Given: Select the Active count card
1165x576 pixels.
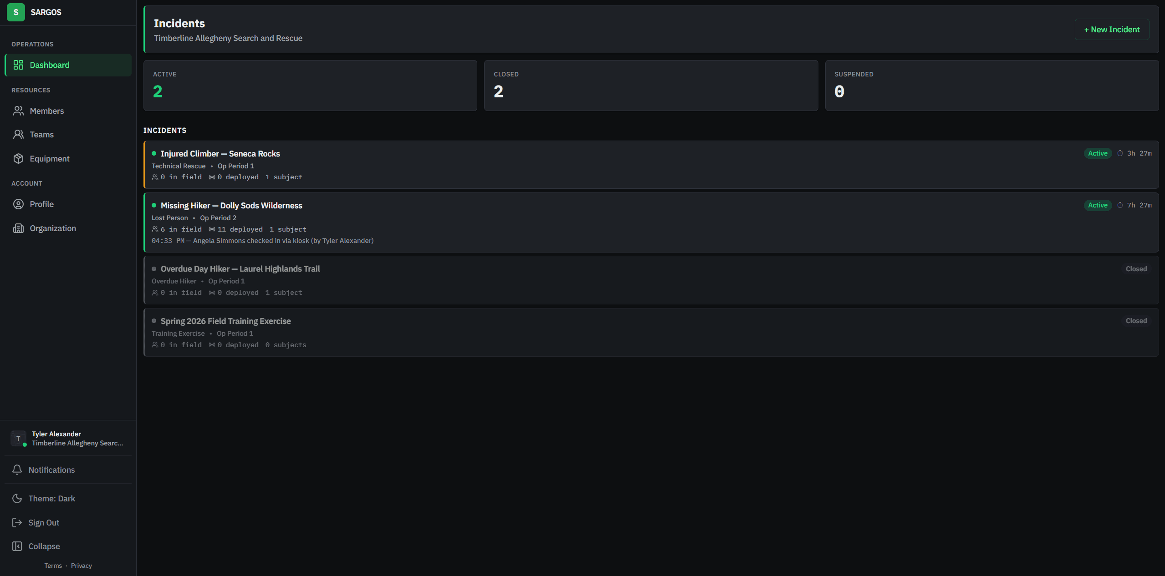Looking at the screenshot, I should click(310, 86).
